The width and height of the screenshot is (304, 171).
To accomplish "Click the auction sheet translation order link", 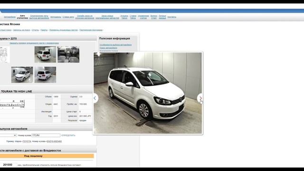I will [34, 43].
